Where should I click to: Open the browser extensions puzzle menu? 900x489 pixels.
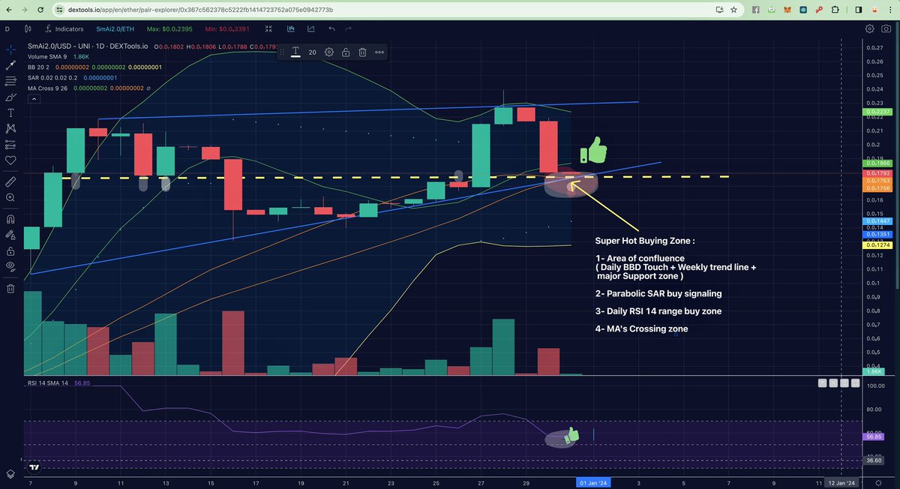(835, 10)
